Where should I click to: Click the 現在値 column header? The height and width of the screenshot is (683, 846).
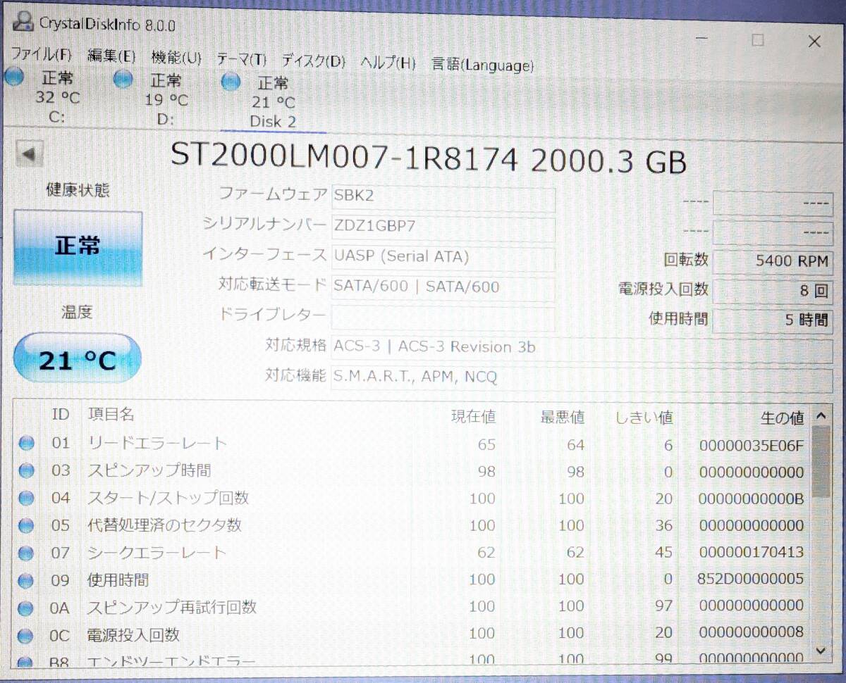[474, 417]
